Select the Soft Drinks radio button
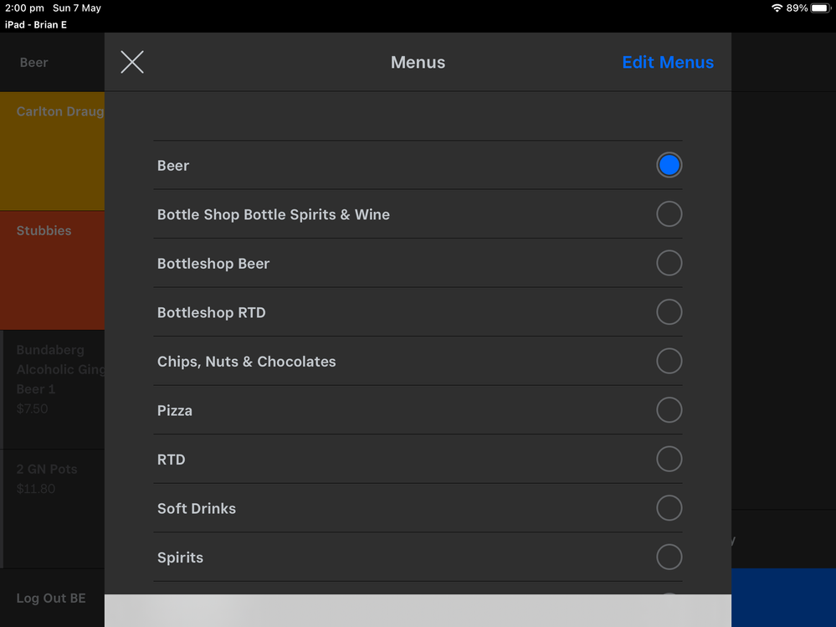Image resolution: width=836 pixels, height=627 pixels. pyautogui.click(x=669, y=508)
